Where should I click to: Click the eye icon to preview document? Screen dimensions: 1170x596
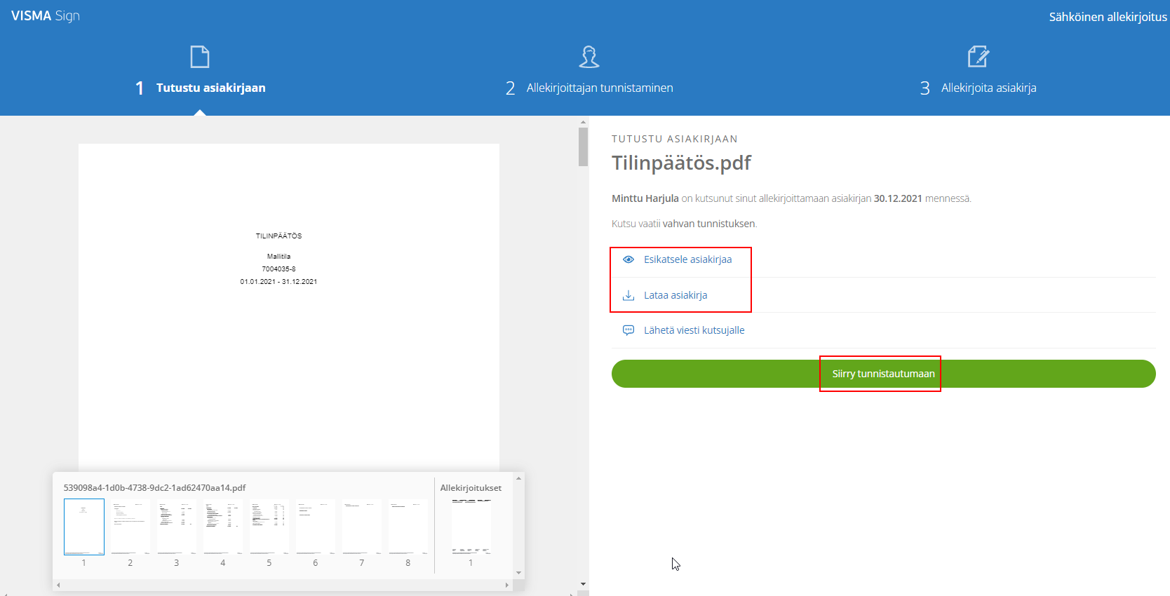click(x=628, y=259)
